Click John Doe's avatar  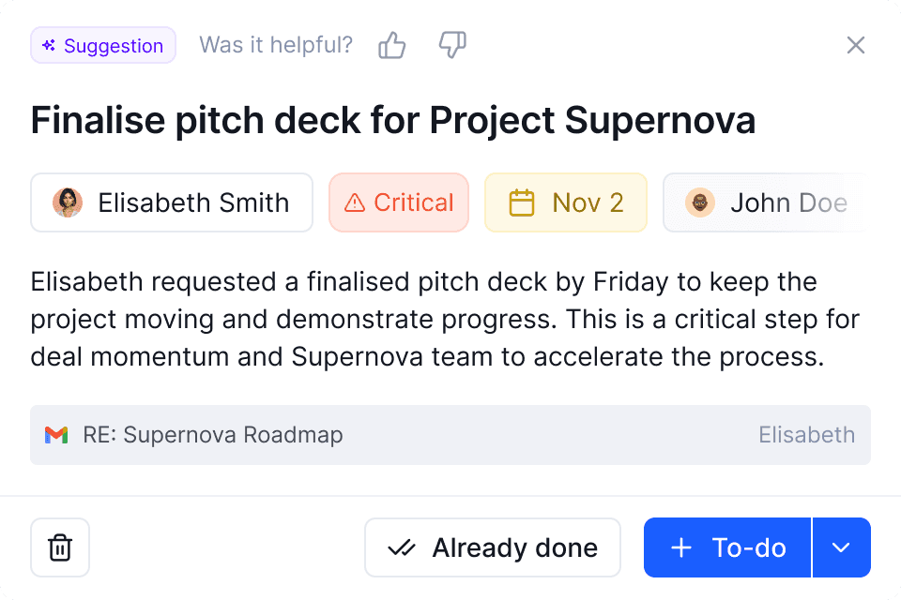coord(699,202)
